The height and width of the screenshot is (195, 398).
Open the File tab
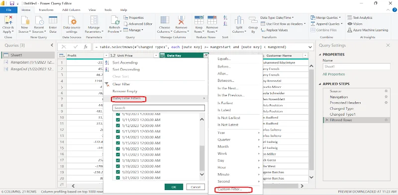8,10
